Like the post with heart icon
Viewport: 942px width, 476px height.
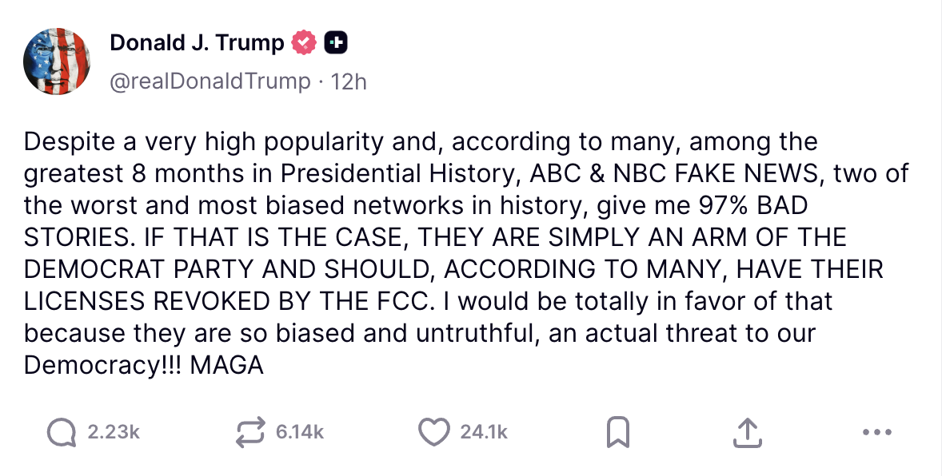(433, 432)
